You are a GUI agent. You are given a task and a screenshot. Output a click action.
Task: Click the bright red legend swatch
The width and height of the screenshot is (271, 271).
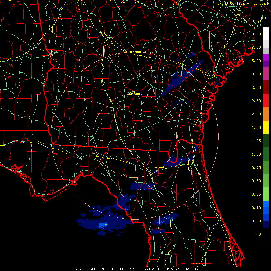(266, 101)
